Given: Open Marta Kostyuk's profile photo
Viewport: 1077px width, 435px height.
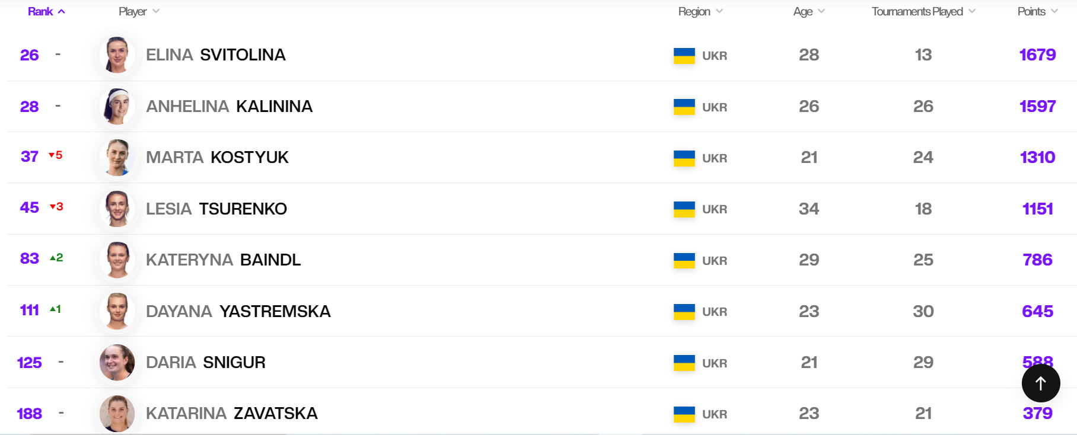Looking at the screenshot, I should pos(117,158).
